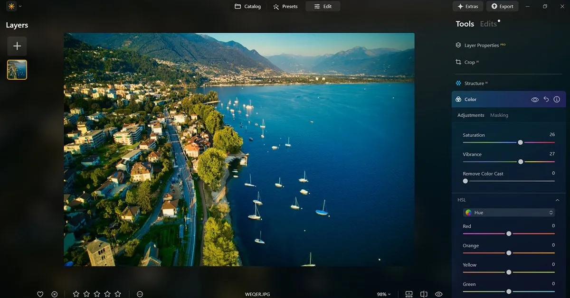
Task: Toggle the before/after compare split view
Action: click(x=424, y=294)
